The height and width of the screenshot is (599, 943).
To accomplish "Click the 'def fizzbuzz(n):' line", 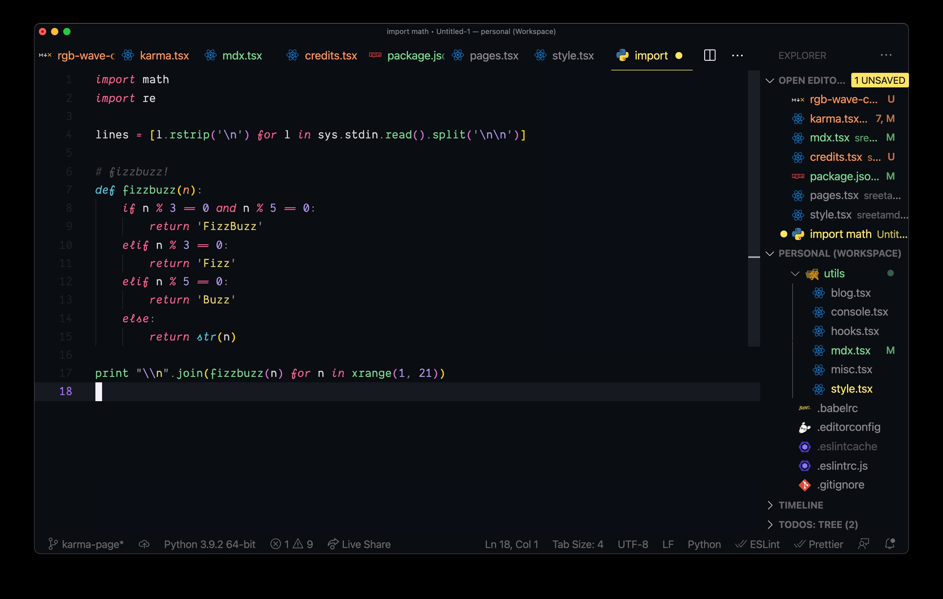I will point(149,190).
